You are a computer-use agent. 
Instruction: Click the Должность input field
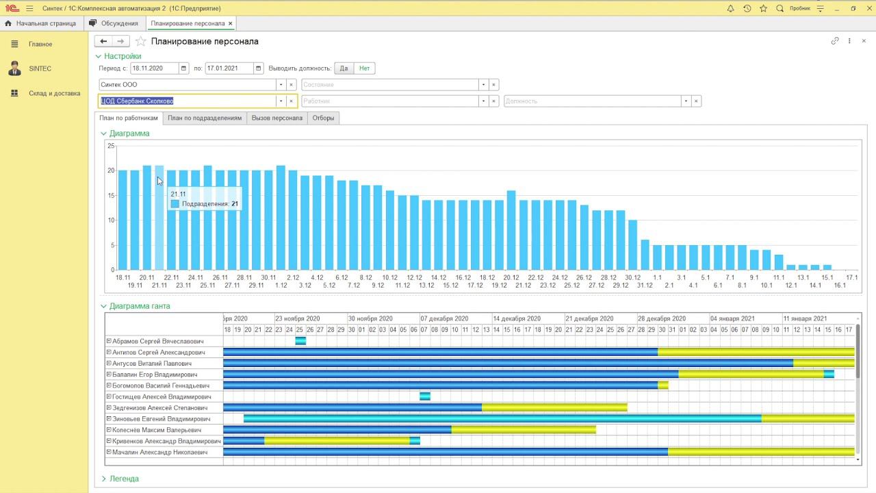coord(592,101)
